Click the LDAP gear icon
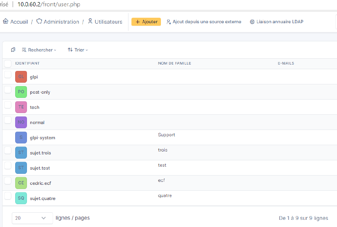The height and width of the screenshot is (227, 337). [x=252, y=22]
